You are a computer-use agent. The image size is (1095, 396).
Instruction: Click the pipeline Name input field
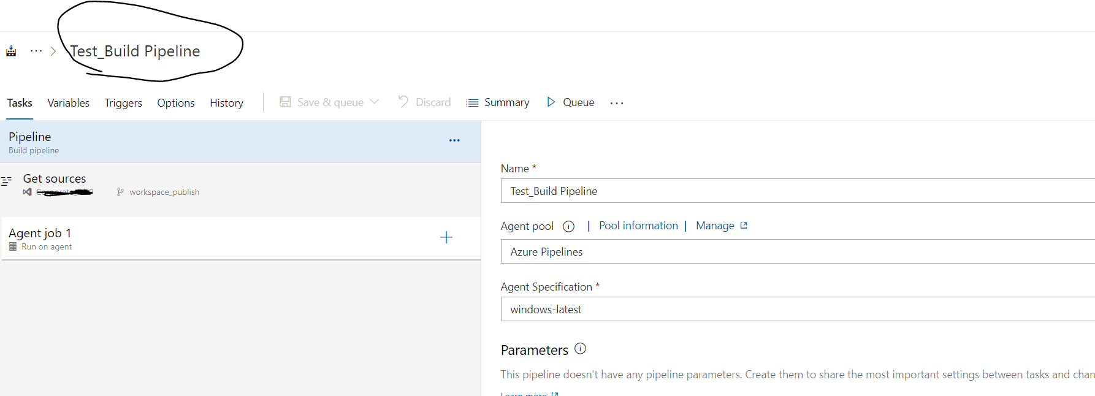(797, 191)
